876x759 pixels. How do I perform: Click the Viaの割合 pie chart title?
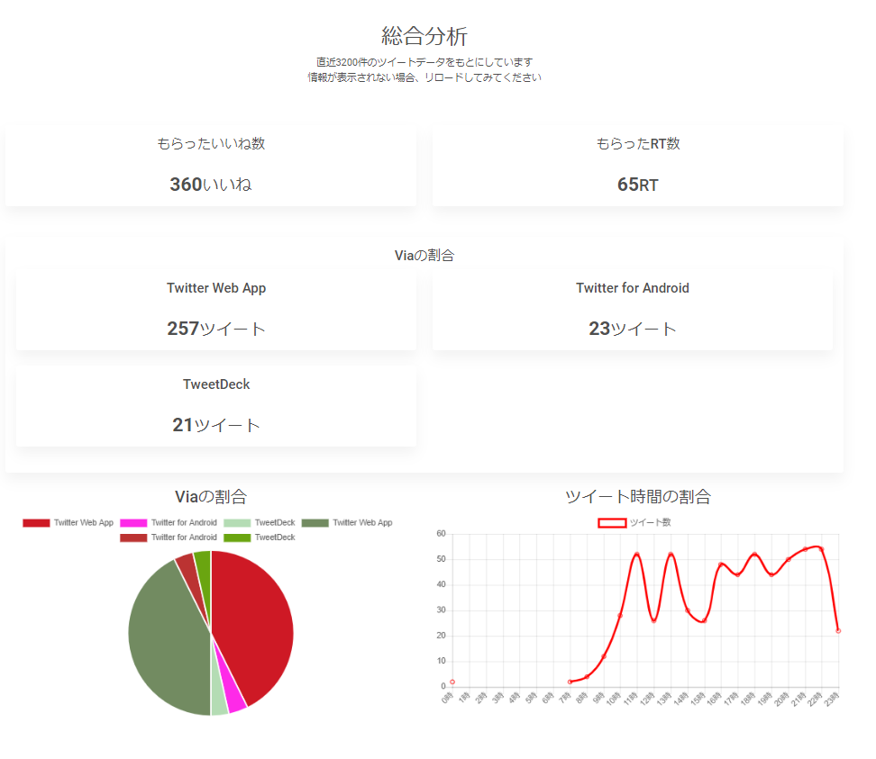(211, 496)
